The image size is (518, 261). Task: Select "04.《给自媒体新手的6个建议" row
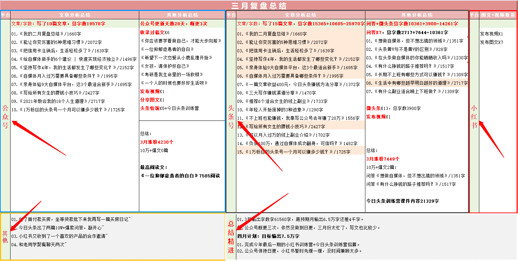pos(74,59)
